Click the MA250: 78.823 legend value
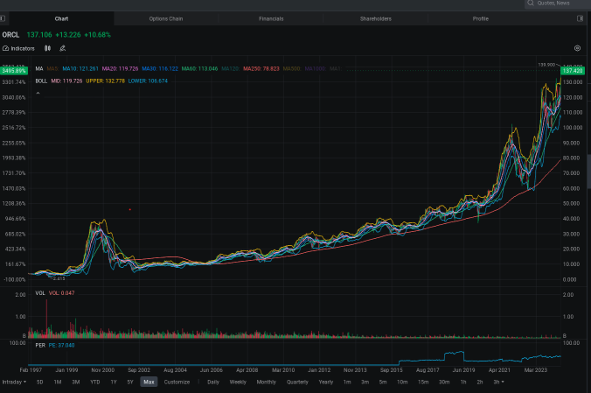 (x=261, y=68)
